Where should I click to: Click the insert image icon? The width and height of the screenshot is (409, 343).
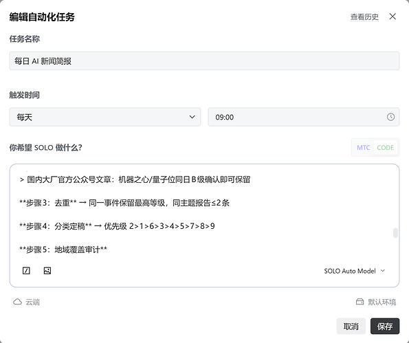click(x=47, y=271)
